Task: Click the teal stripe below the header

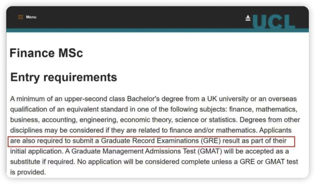Action: (x=157, y=30)
